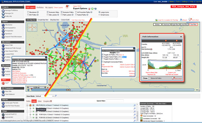Click the map pin icon beside Clear Layers
This screenshot has height=123, width=202.
click(x=67, y=7)
